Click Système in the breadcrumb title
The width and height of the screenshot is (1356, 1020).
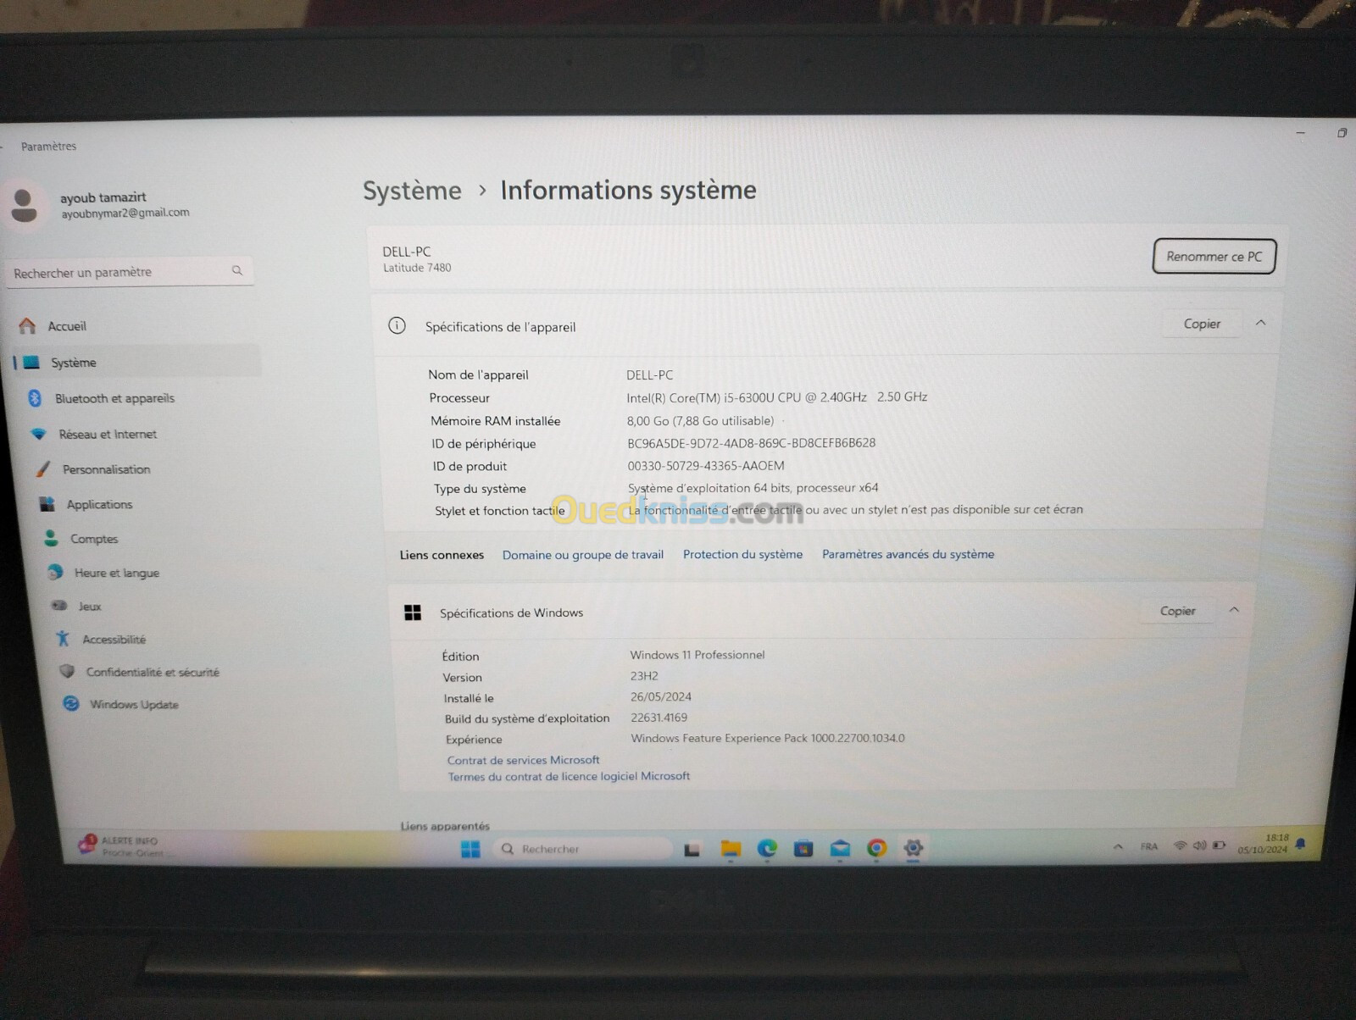click(412, 191)
